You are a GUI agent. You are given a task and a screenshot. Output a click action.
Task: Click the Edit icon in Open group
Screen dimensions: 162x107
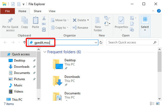coord(132,24)
